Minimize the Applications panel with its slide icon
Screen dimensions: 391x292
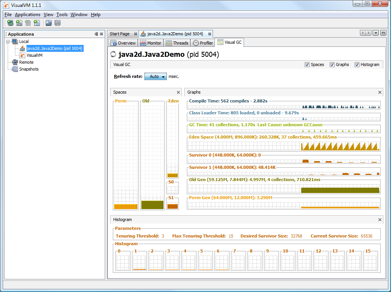pos(96,34)
